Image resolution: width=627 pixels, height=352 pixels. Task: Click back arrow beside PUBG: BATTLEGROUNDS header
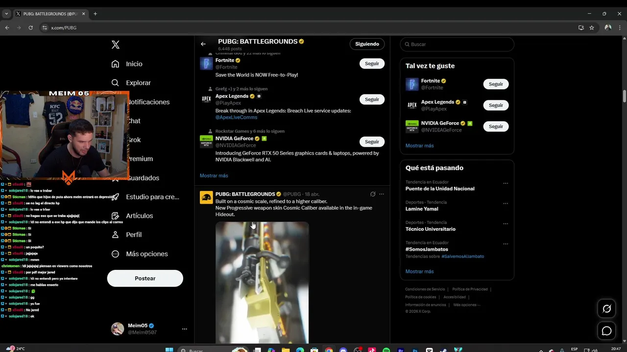click(203, 44)
